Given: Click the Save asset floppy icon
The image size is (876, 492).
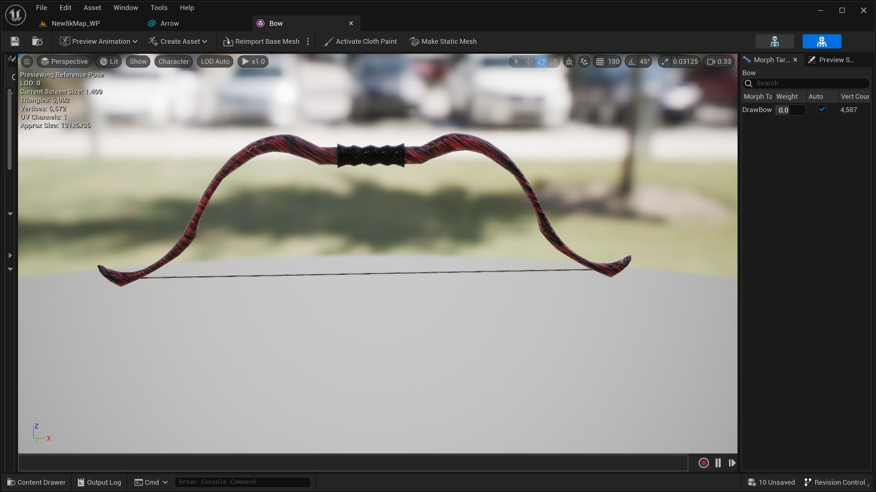Looking at the screenshot, I should click(15, 41).
